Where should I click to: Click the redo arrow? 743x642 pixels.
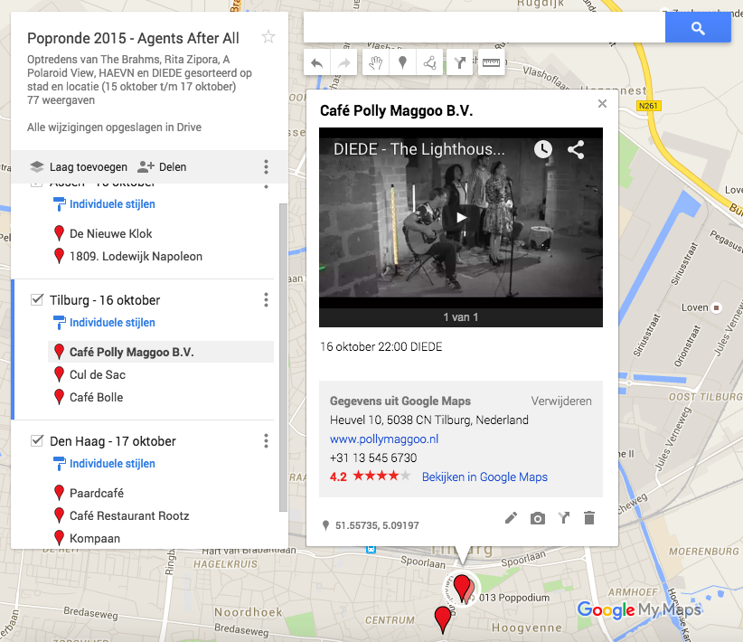(343, 62)
